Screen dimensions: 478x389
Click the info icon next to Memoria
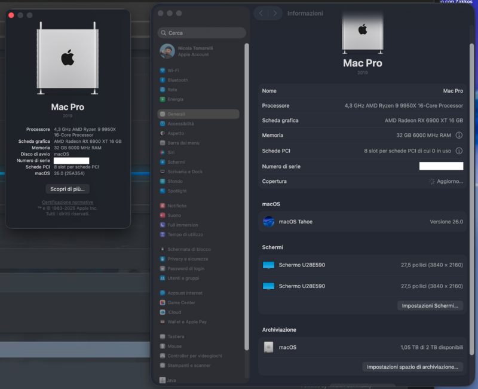[459, 136]
